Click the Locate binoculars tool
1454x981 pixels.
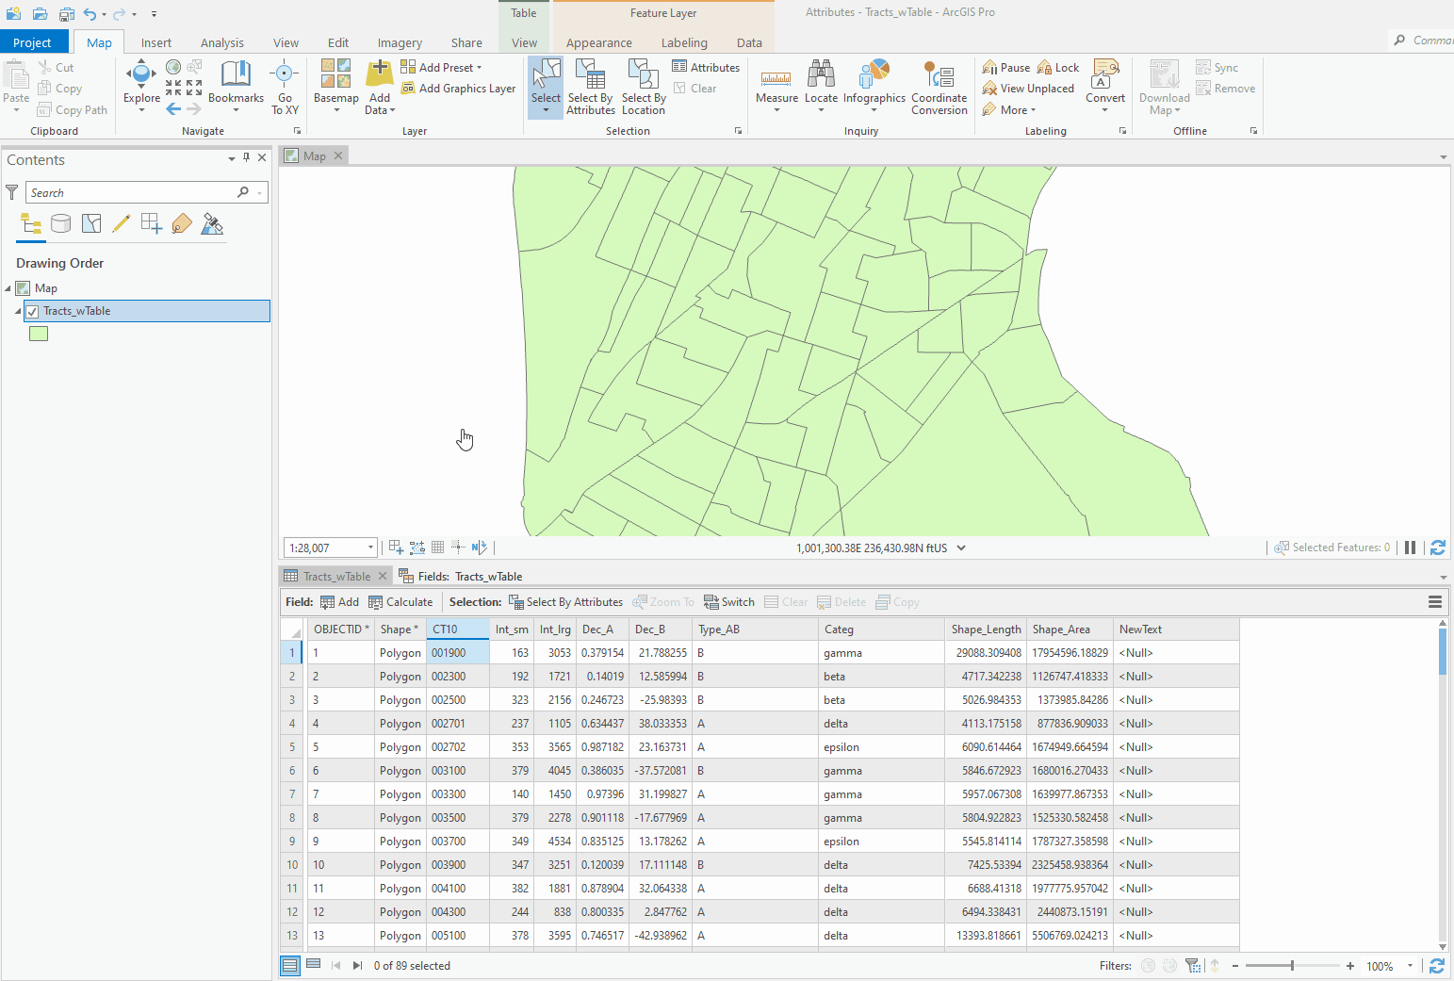[821, 85]
